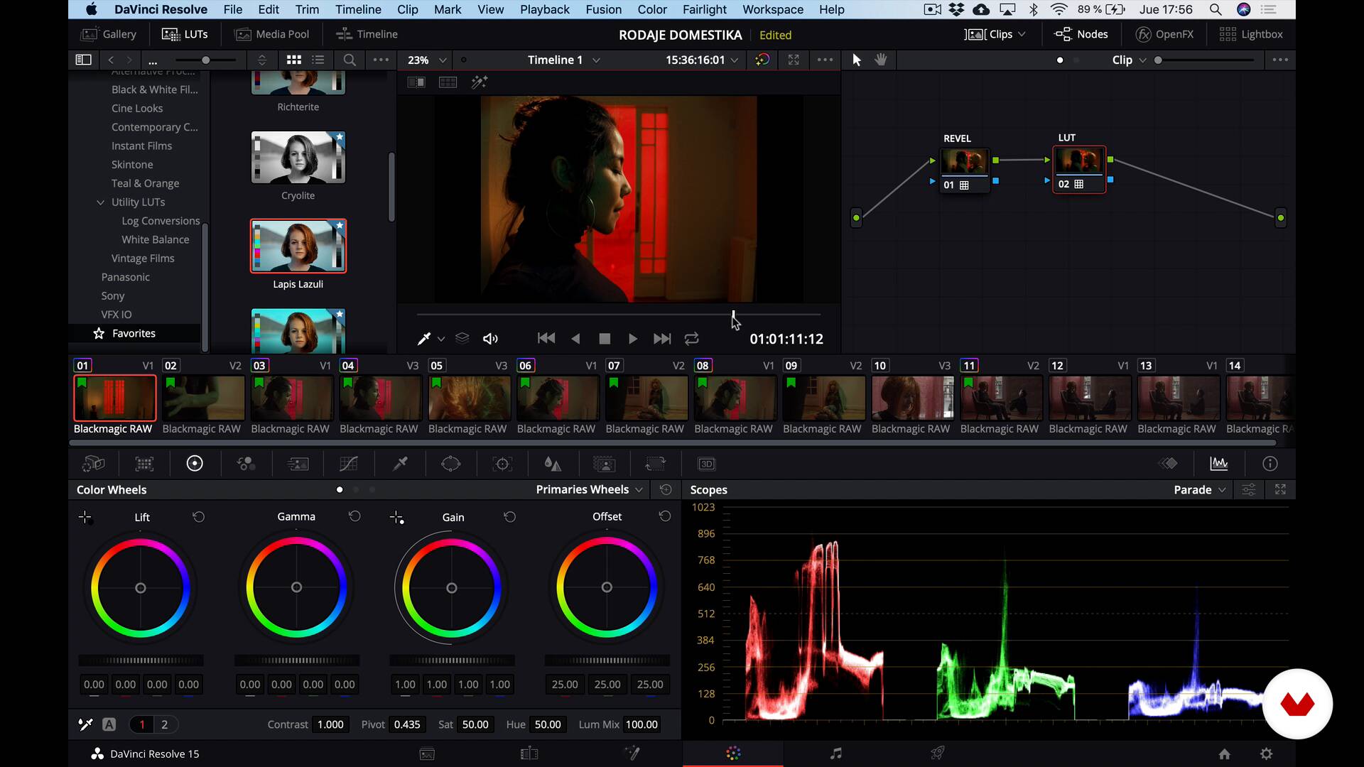Open the Tracker palette
Image resolution: width=1364 pixels, height=767 pixels.
point(502,464)
